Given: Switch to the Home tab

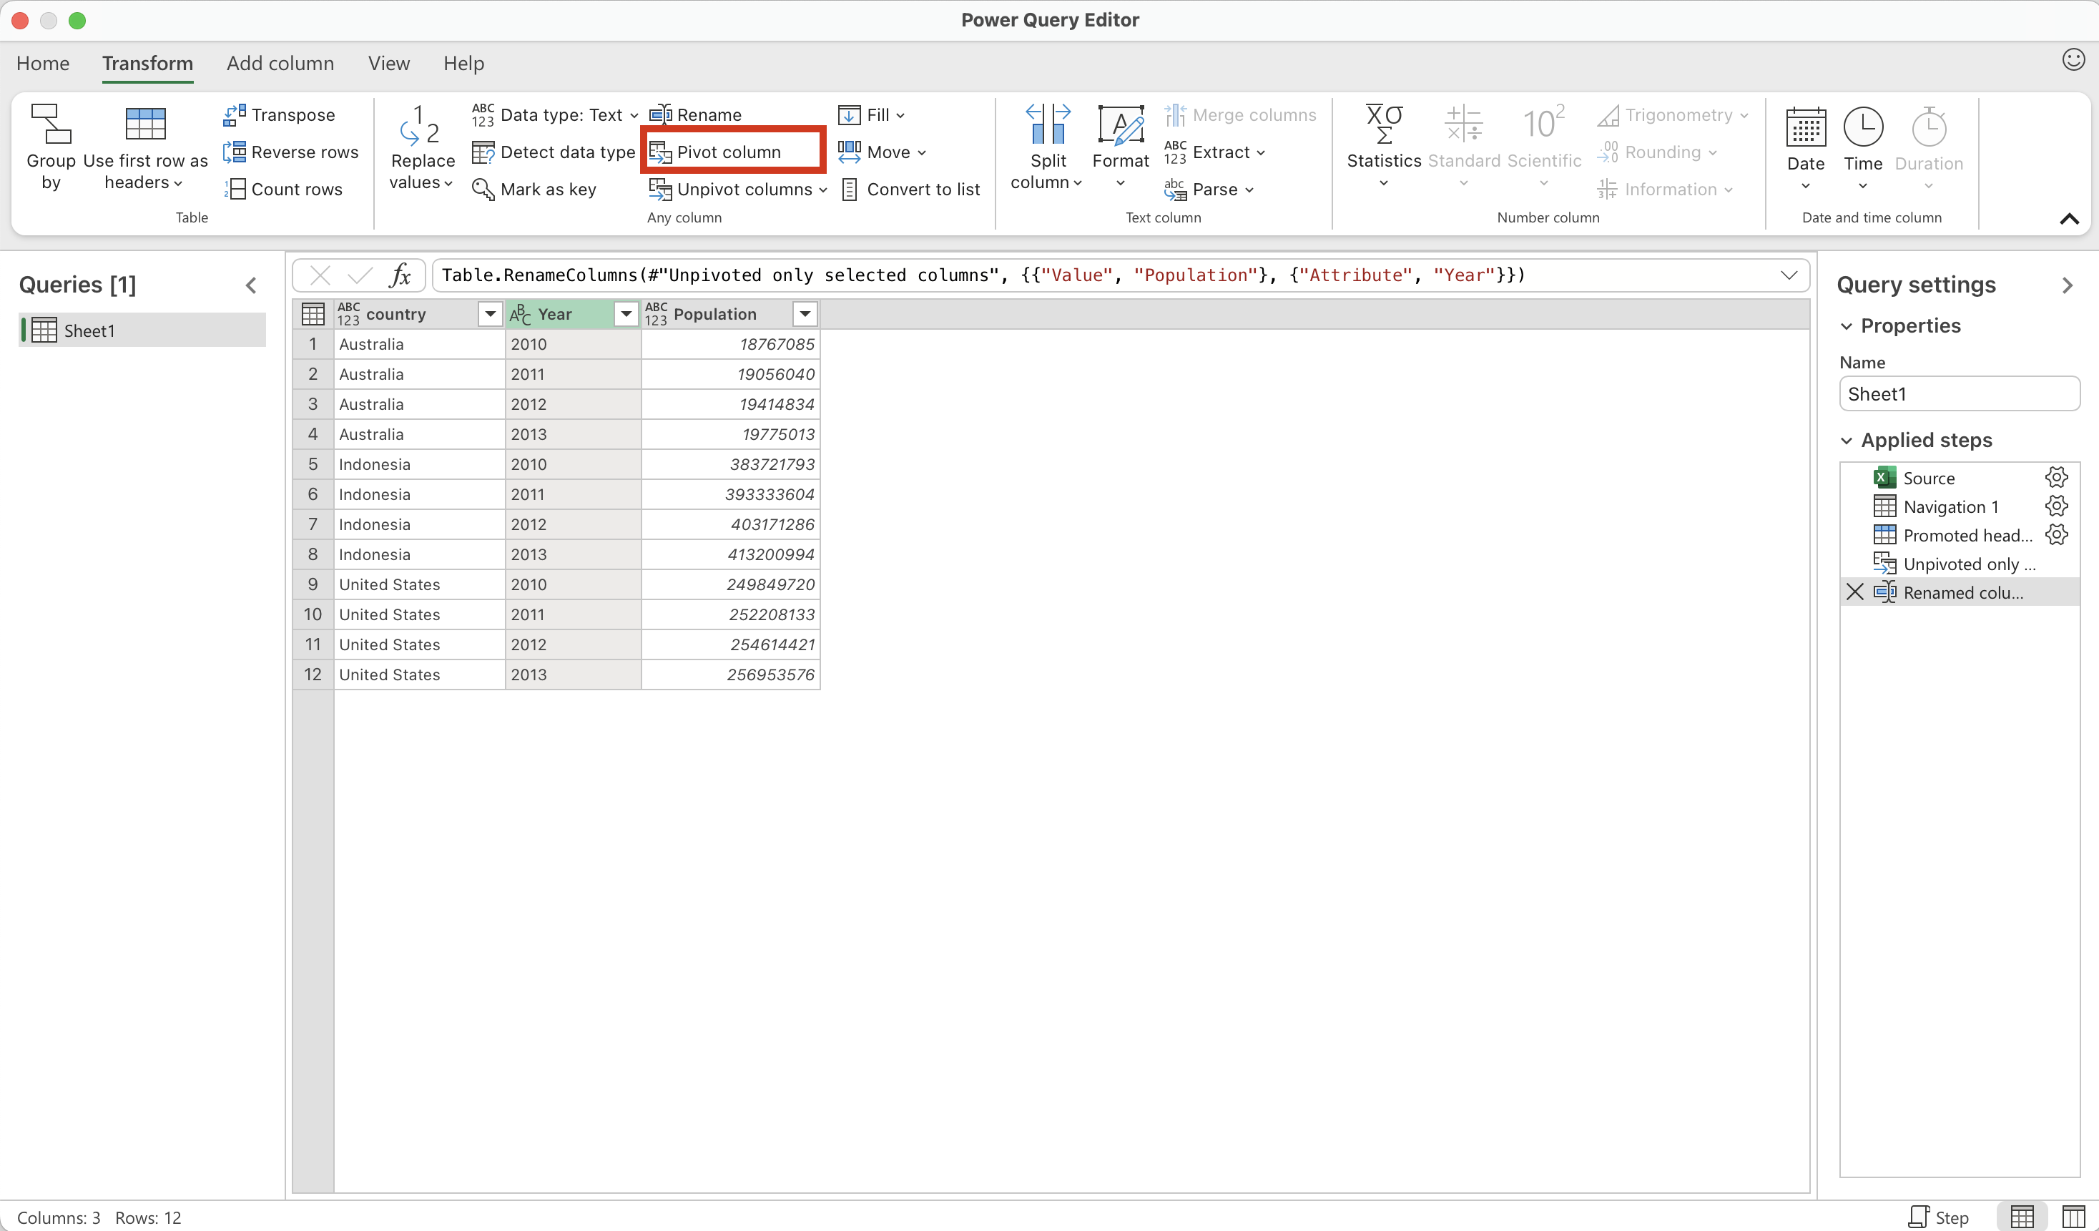Looking at the screenshot, I should [42, 63].
